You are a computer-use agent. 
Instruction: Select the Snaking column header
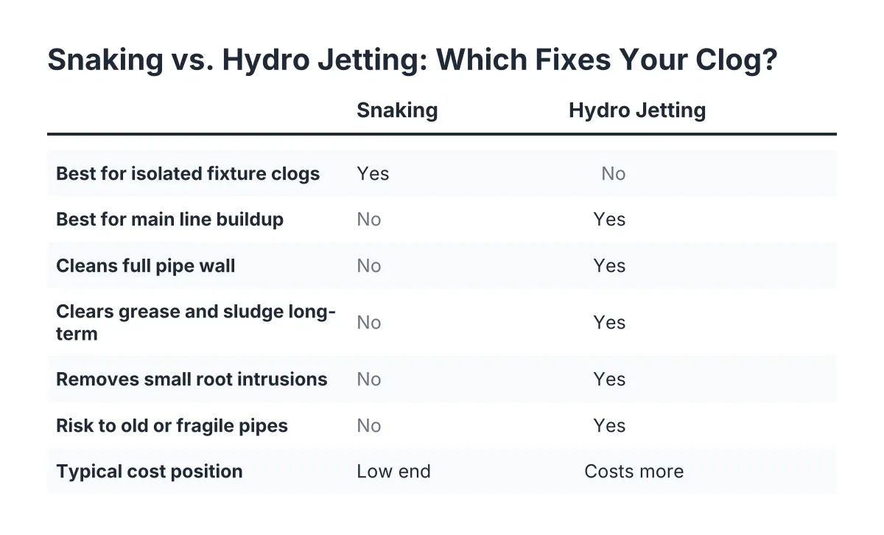pyautogui.click(x=397, y=111)
